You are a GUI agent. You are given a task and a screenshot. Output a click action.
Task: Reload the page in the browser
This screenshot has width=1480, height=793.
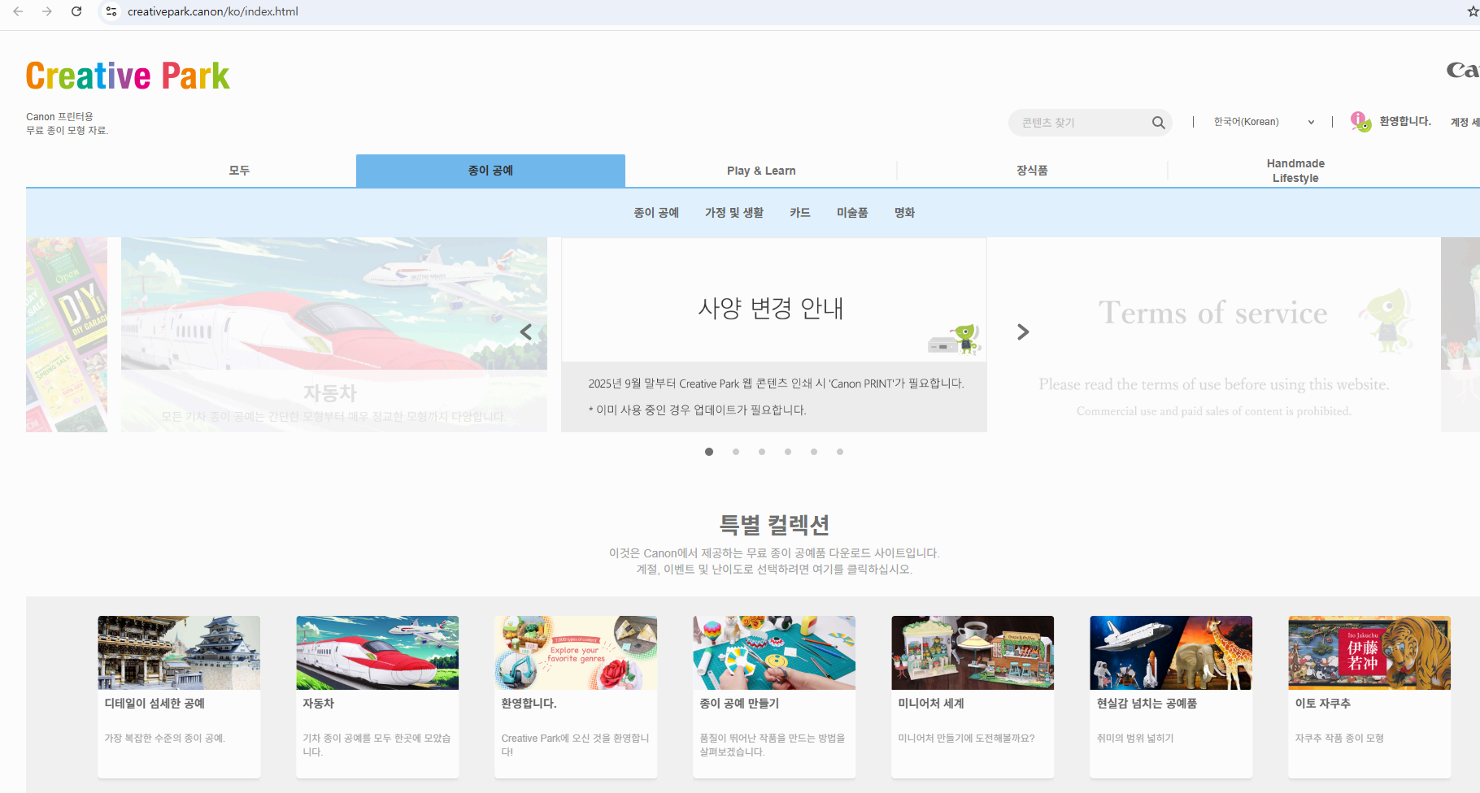[76, 11]
